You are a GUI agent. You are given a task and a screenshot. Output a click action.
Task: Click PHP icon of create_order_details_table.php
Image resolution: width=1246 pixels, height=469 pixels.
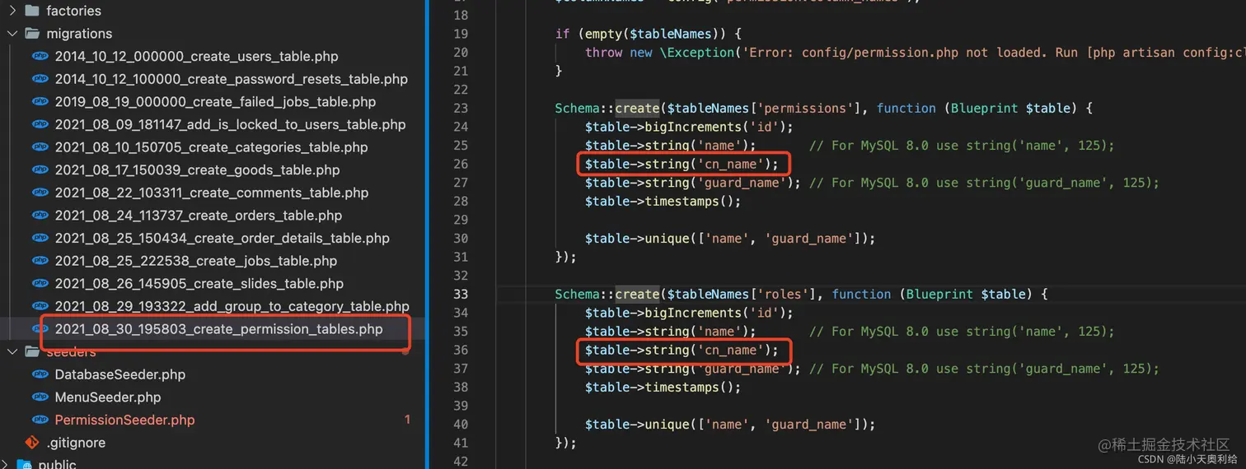40,238
